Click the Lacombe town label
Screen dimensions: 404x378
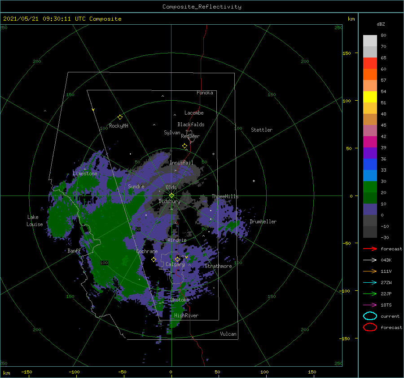pos(194,113)
